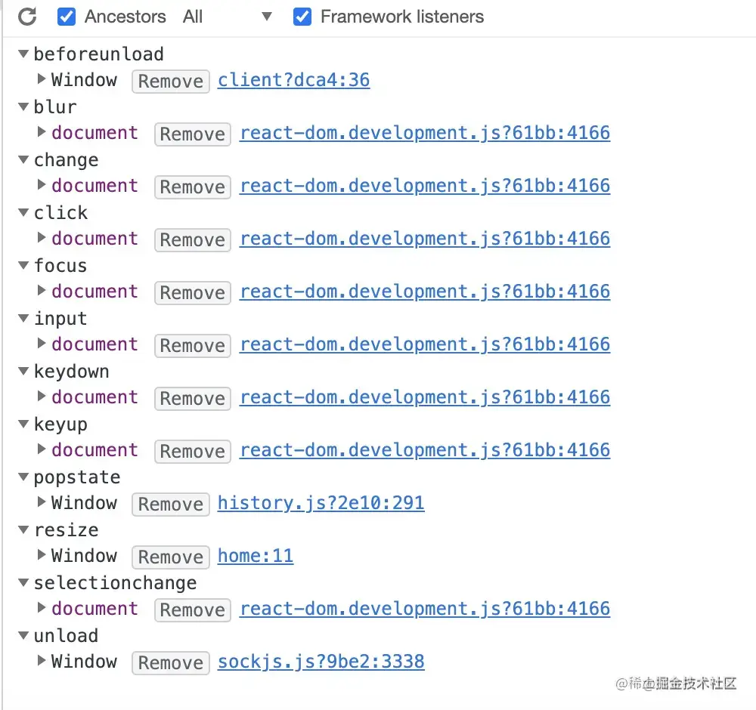Disable Framework listeners

tap(302, 17)
